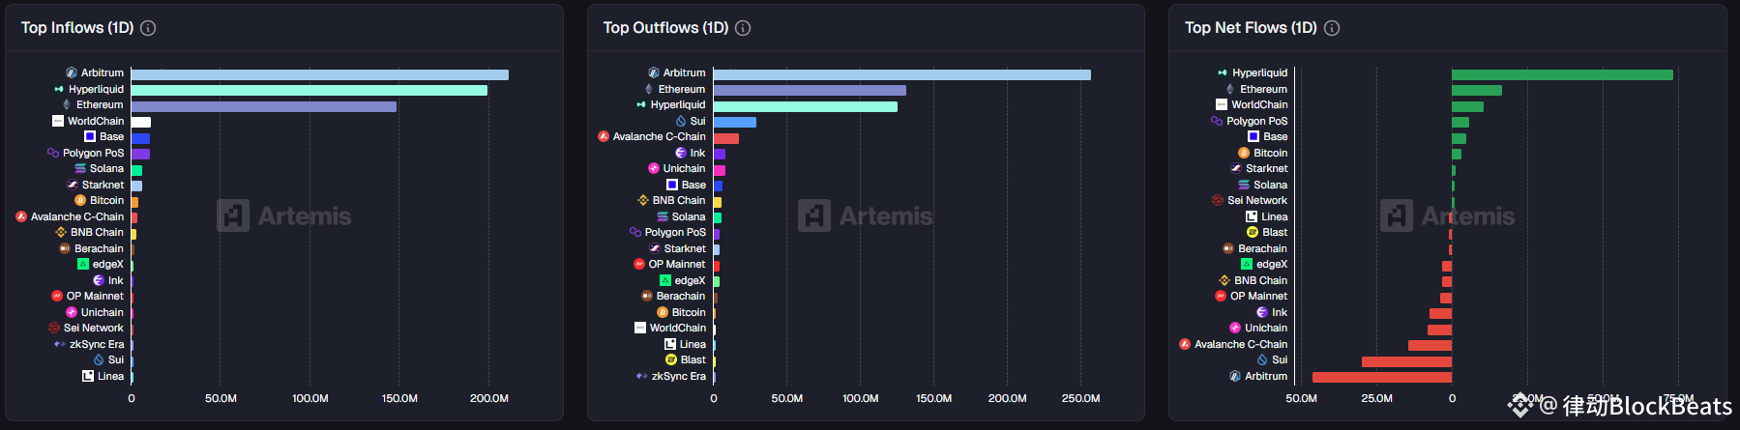Click green Hyperliquid bar in Top Net Flows
Viewport: 1740px width, 430px height.
[x=1561, y=74]
